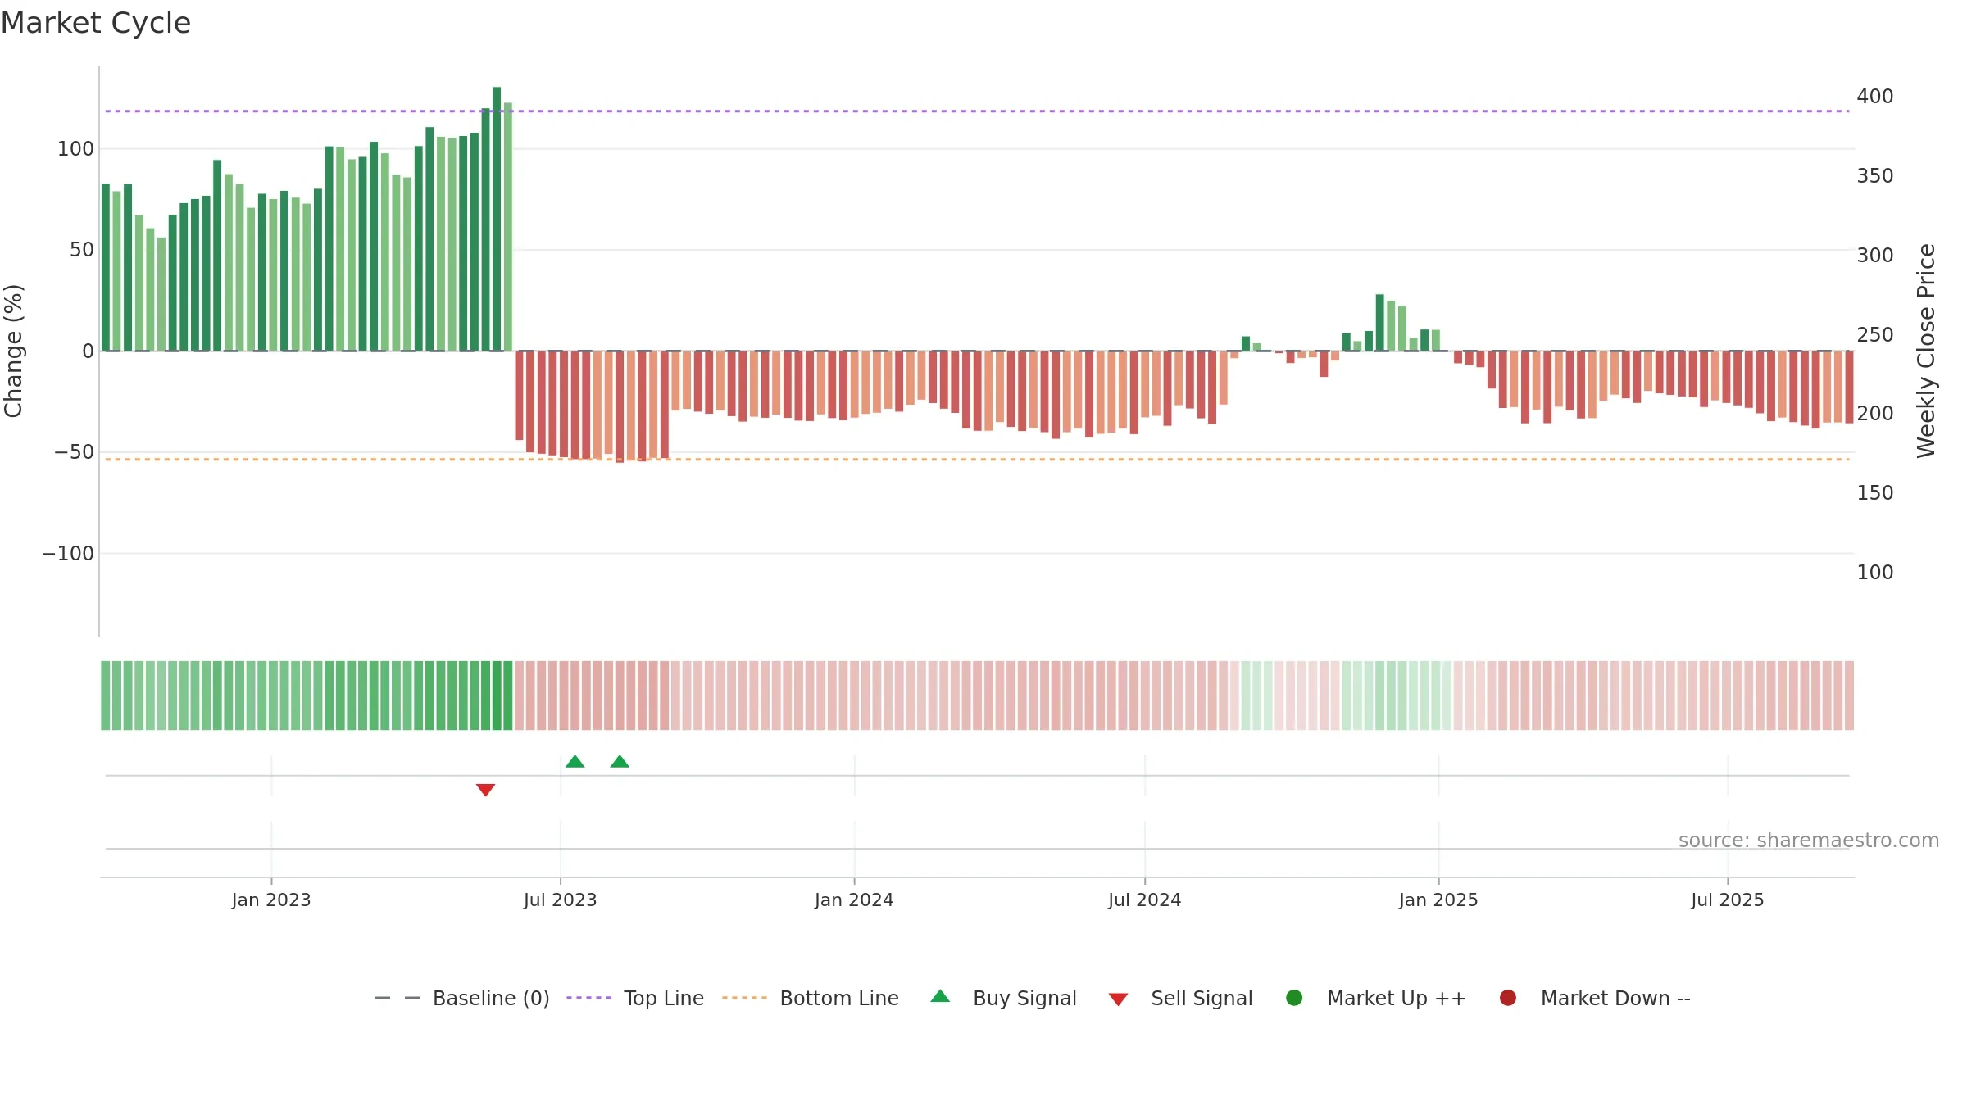Image resolution: width=1967 pixels, height=1106 pixels.
Task: Click the 50 tick on the change axis
Action: click(x=82, y=250)
